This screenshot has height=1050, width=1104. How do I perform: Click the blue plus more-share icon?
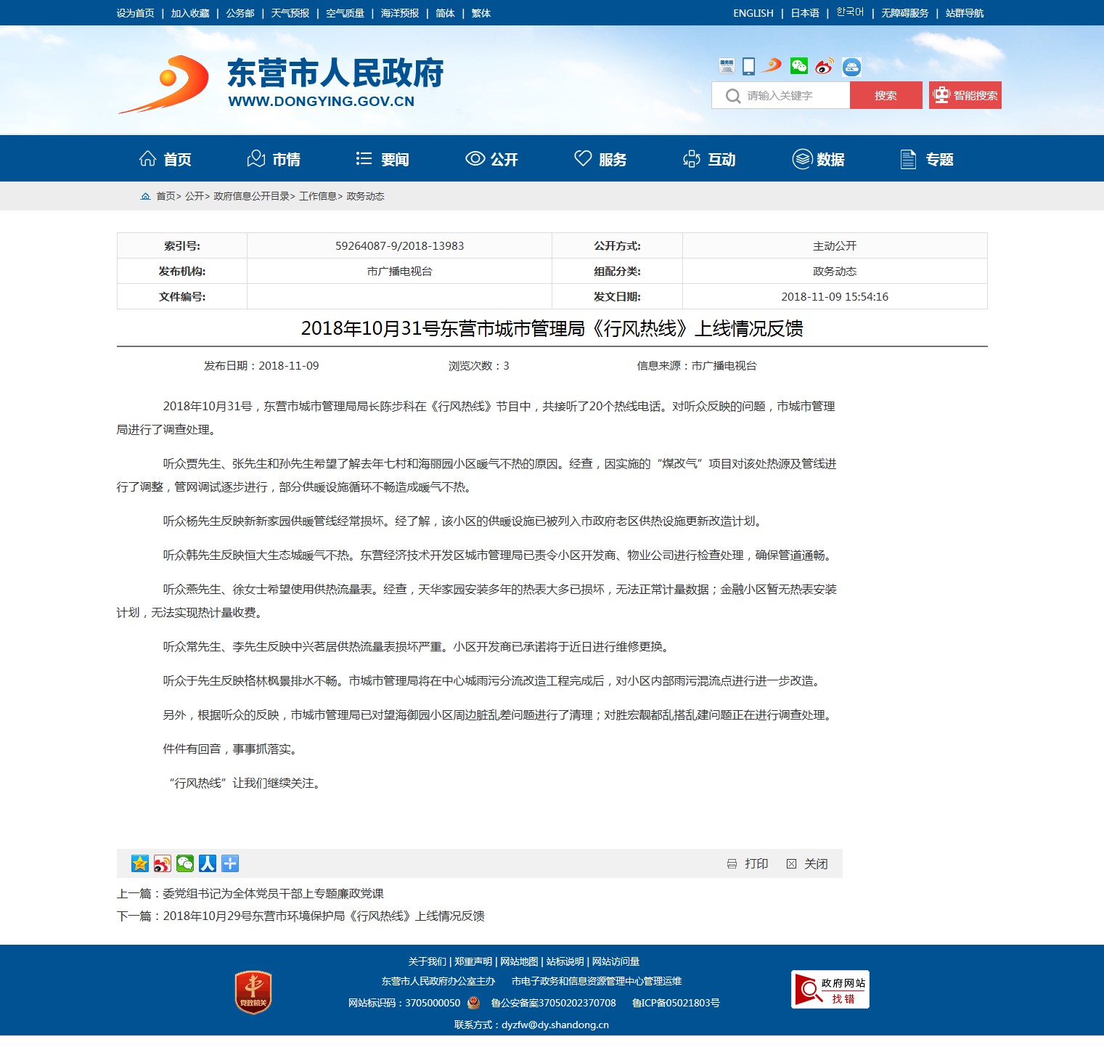[x=230, y=863]
